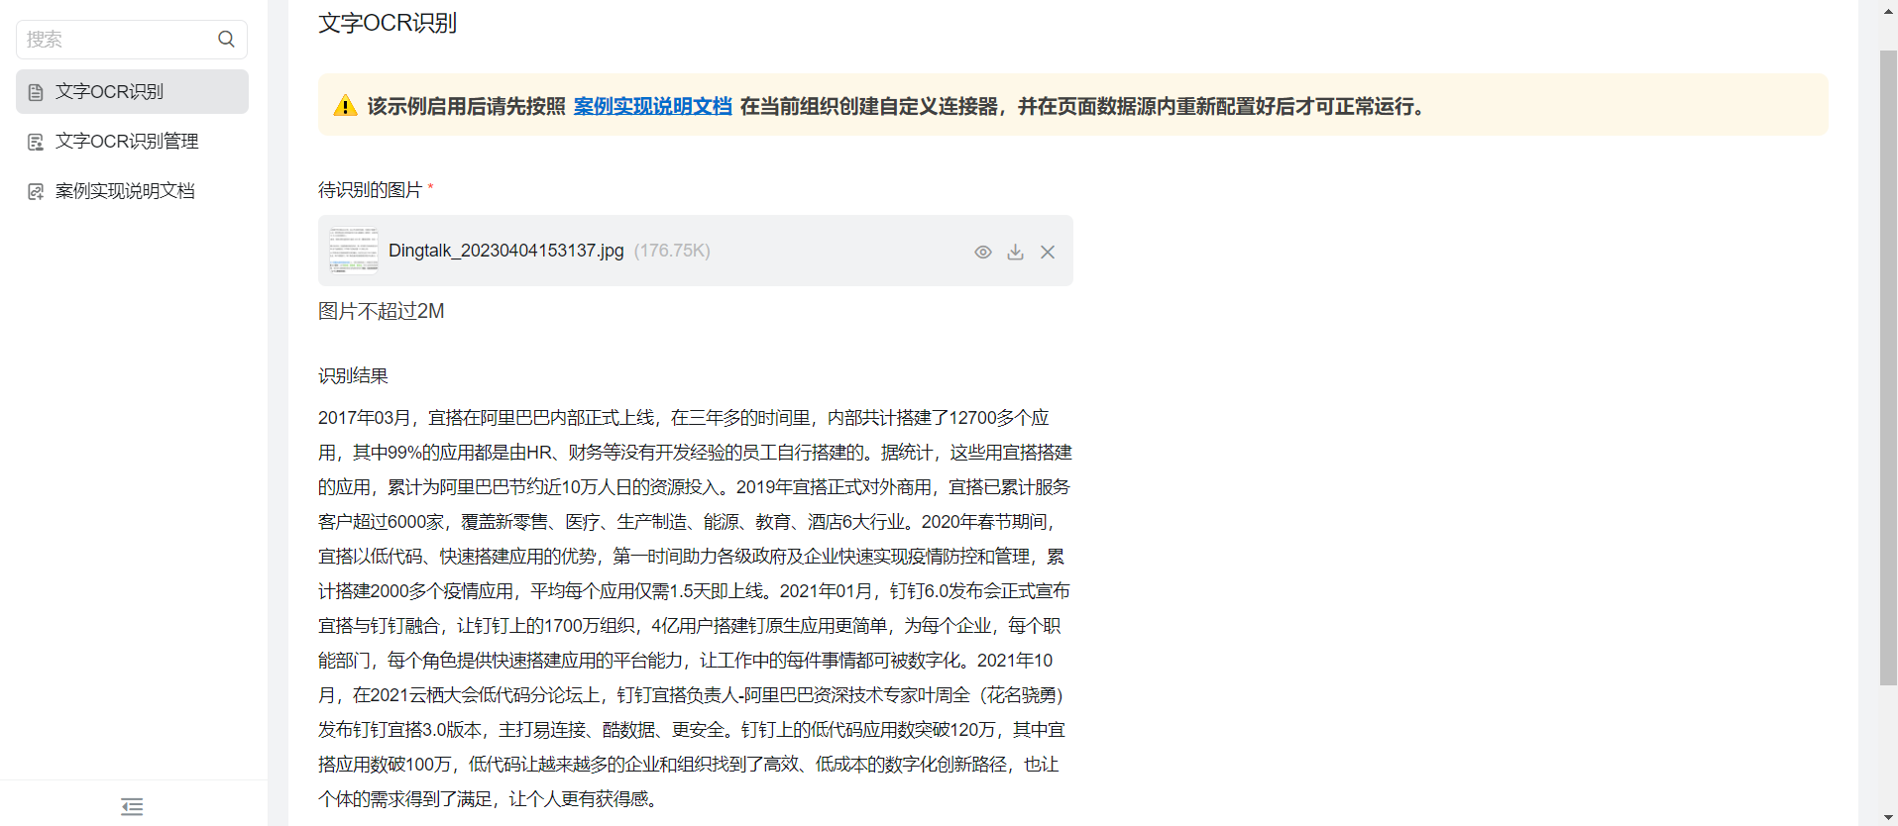Click final result line 个体的需求得到了满足

pyautogui.click(x=491, y=799)
